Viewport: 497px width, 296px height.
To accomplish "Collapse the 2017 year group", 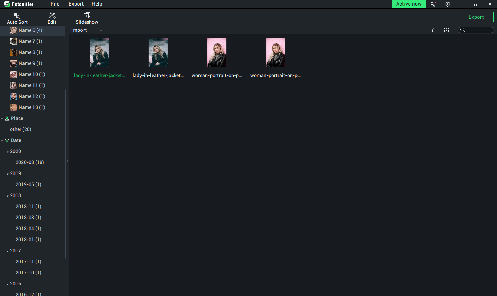I will 8,251.
